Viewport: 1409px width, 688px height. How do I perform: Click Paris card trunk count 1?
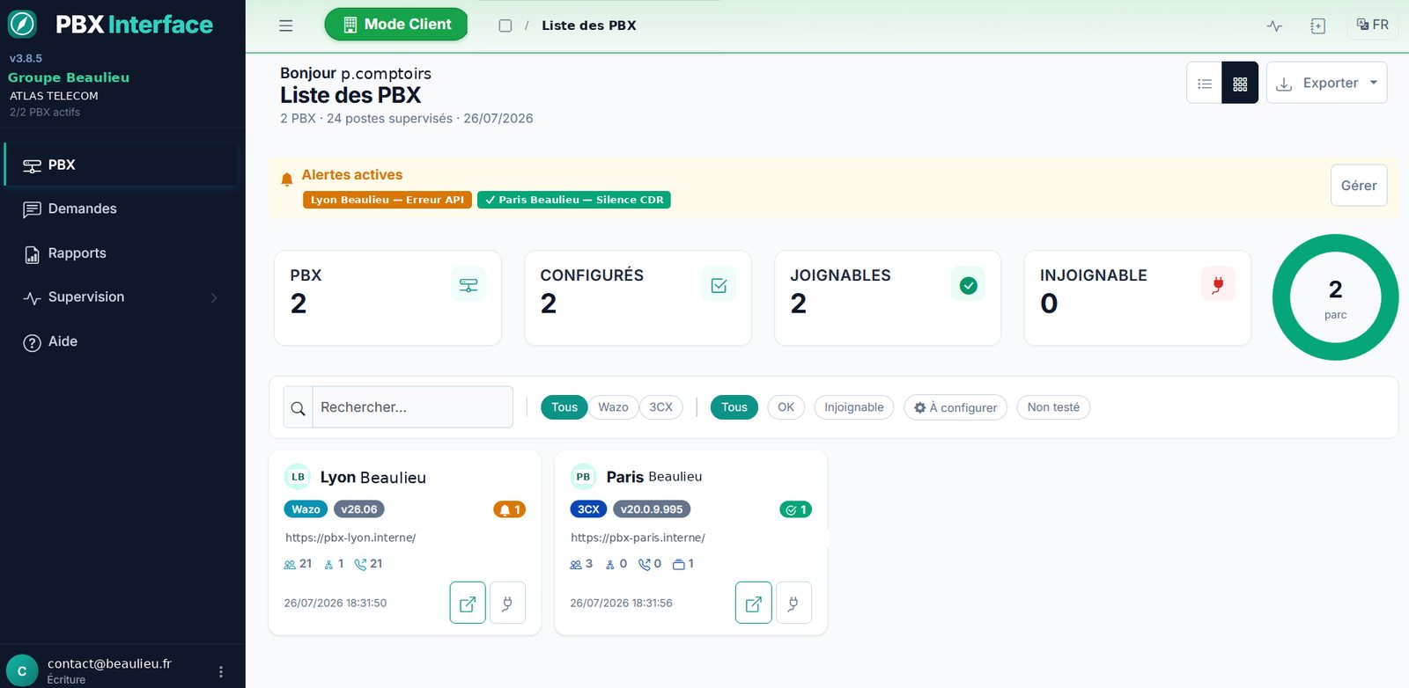pyautogui.click(x=683, y=564)
